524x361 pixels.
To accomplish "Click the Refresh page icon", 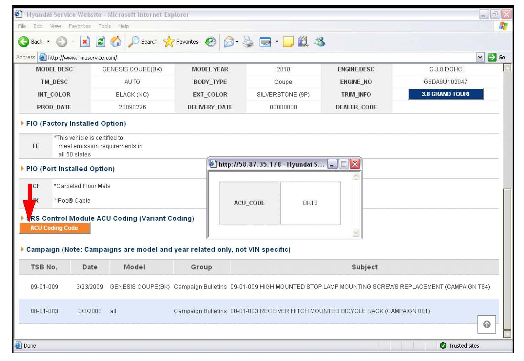I will coord(100,42).
